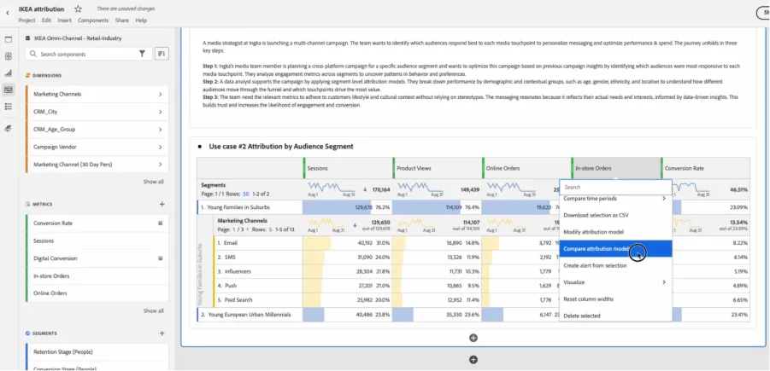Open the Project menu
The width and height of the screenshot is (770, 371).
click(x=27, y=20)
